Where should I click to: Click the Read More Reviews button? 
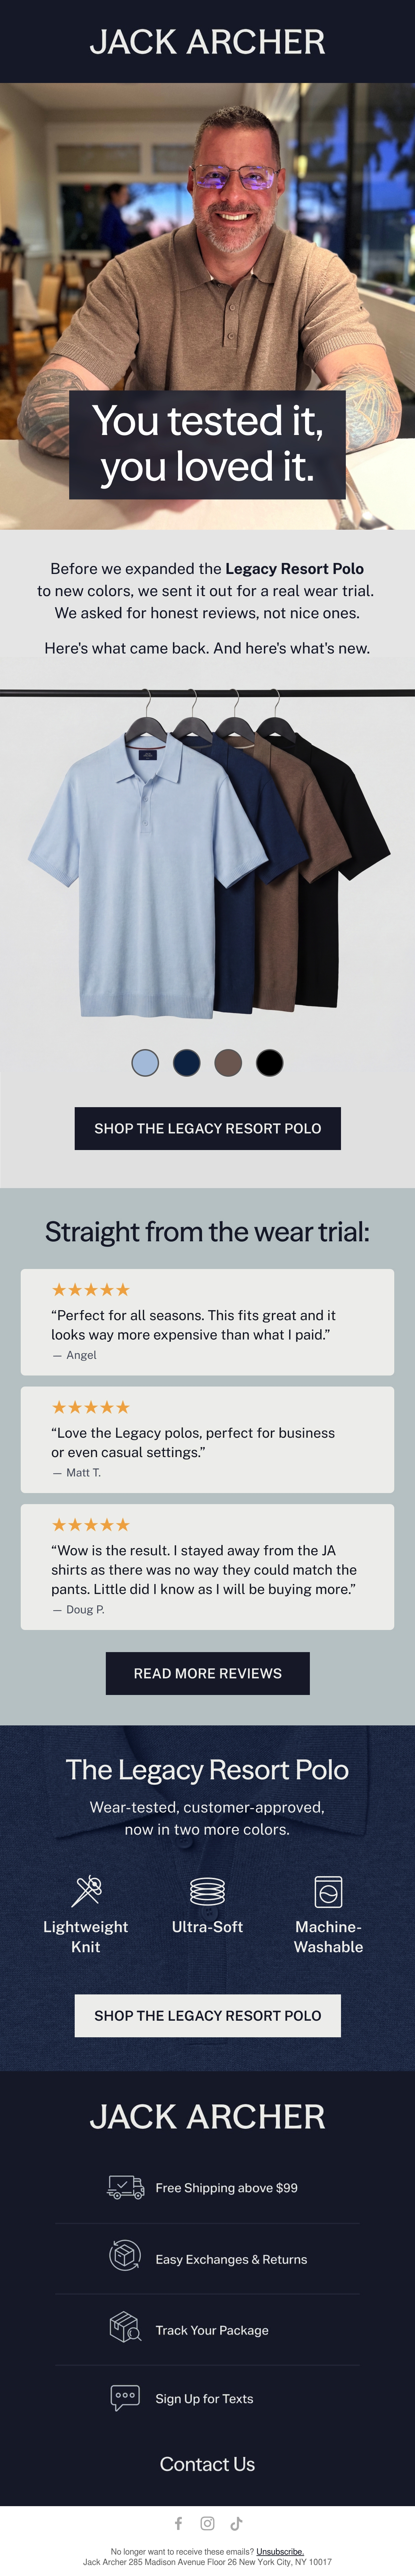pos(208,1673)
